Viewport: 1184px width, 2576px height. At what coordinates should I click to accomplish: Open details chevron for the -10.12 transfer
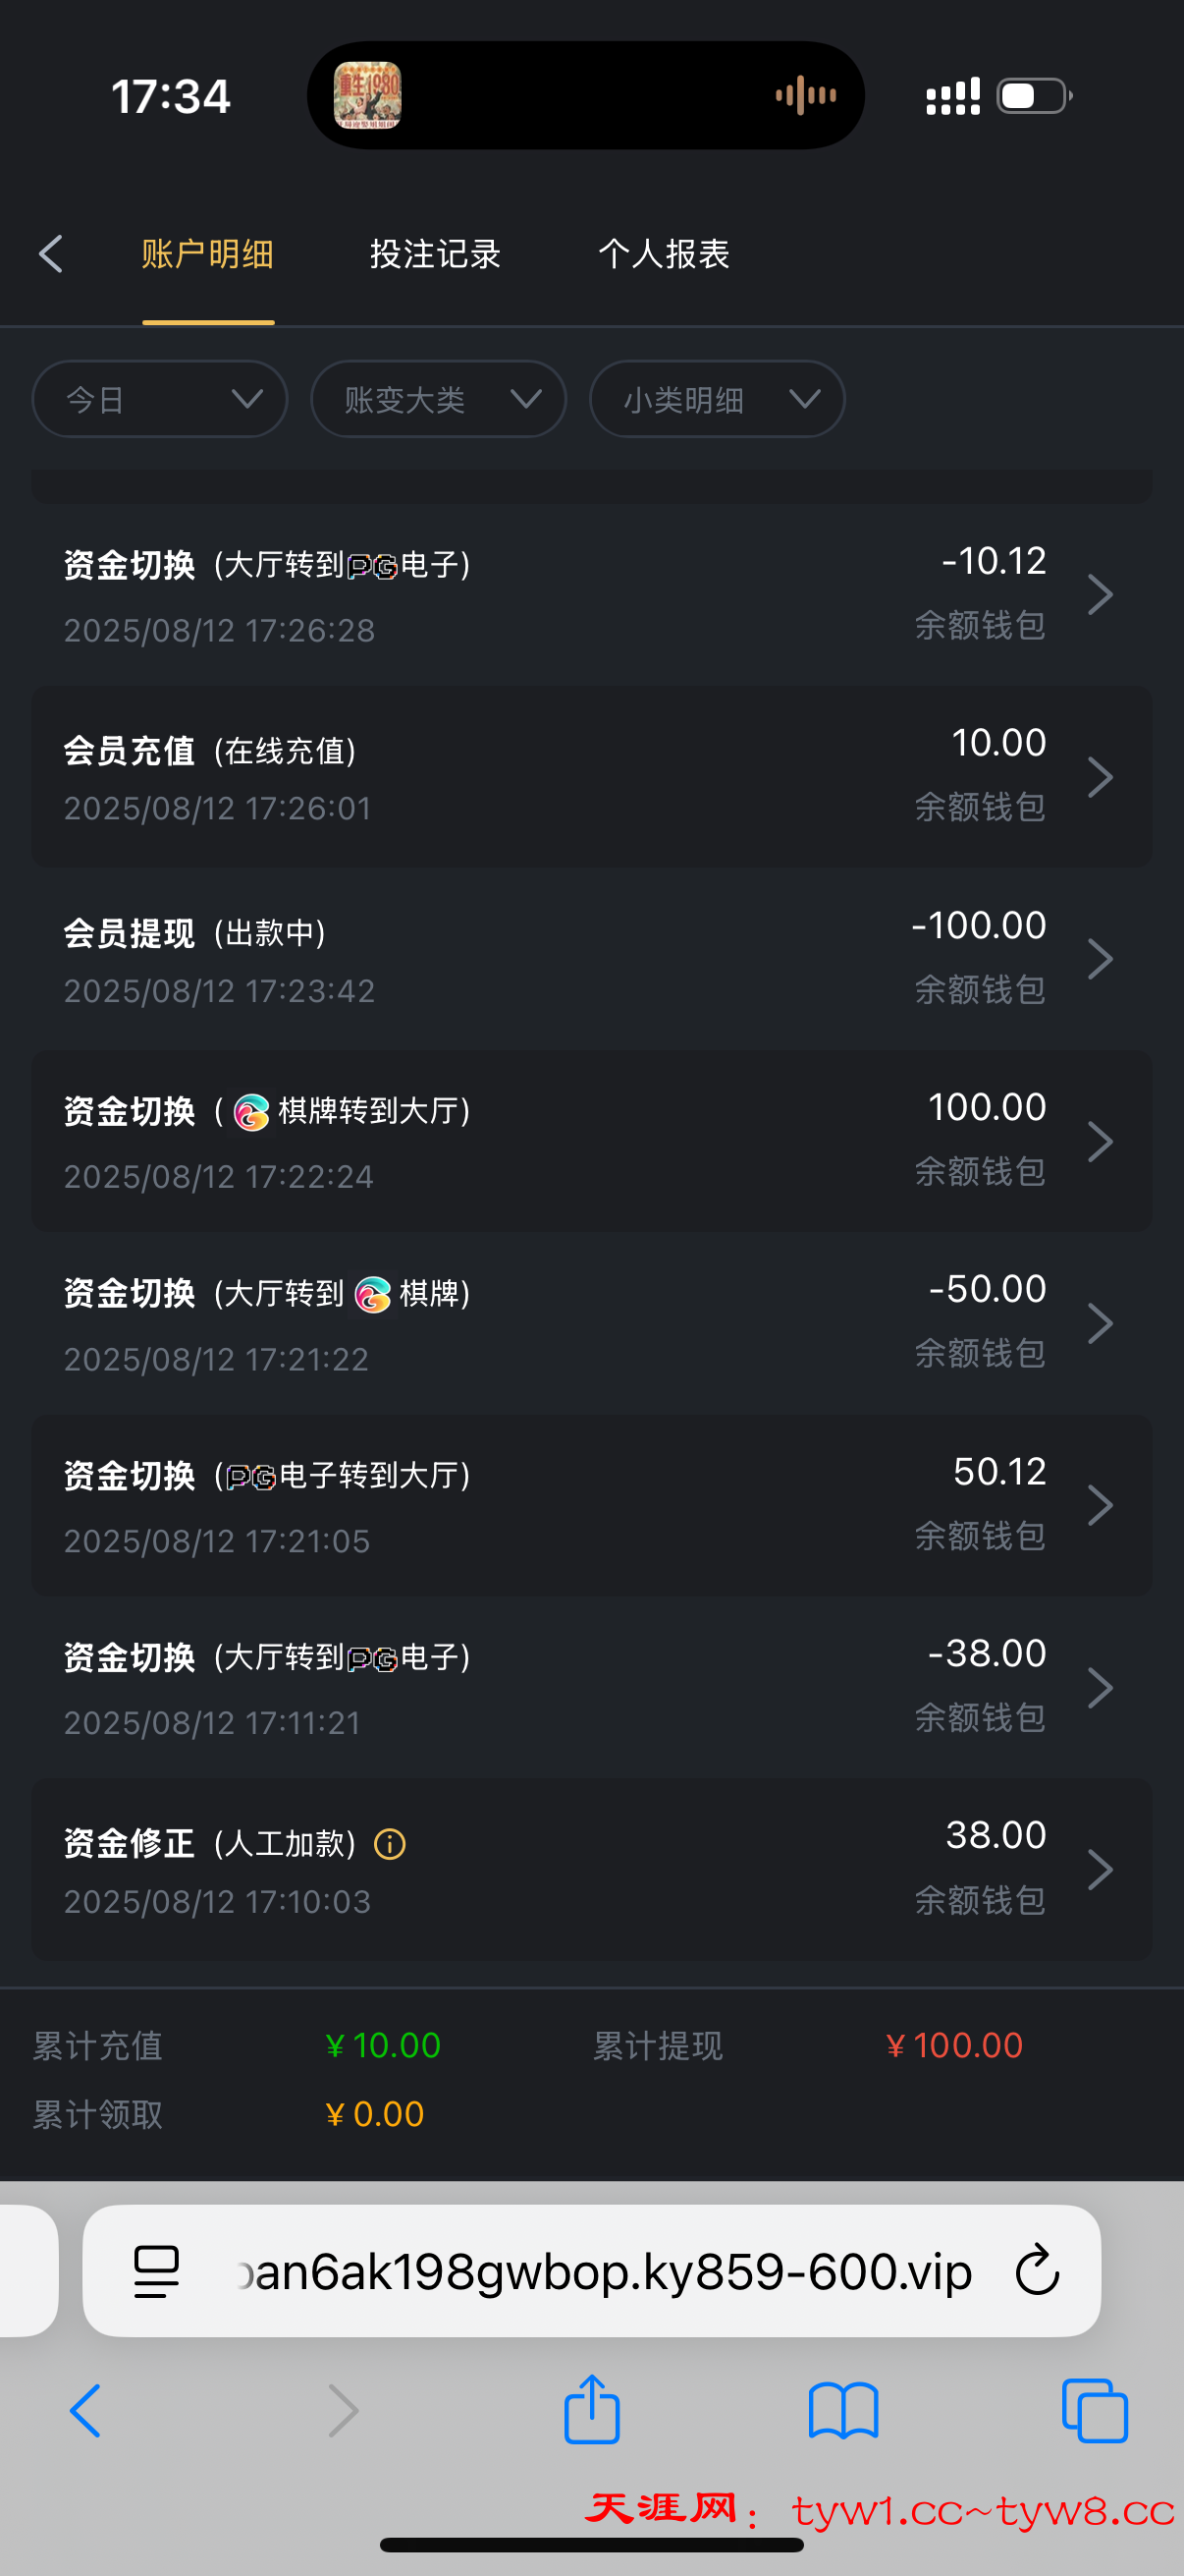1099,595
